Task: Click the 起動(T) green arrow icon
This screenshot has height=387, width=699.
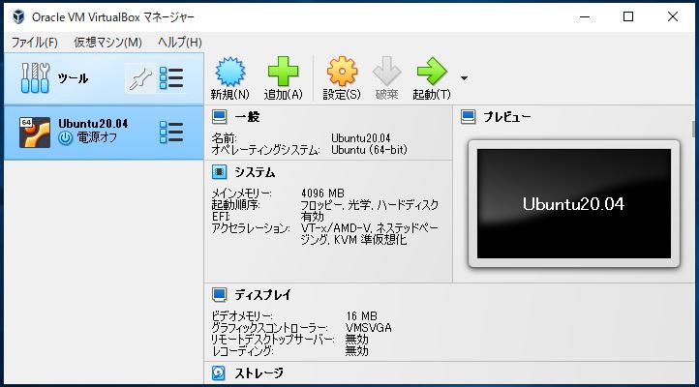Action: [430, 72]
